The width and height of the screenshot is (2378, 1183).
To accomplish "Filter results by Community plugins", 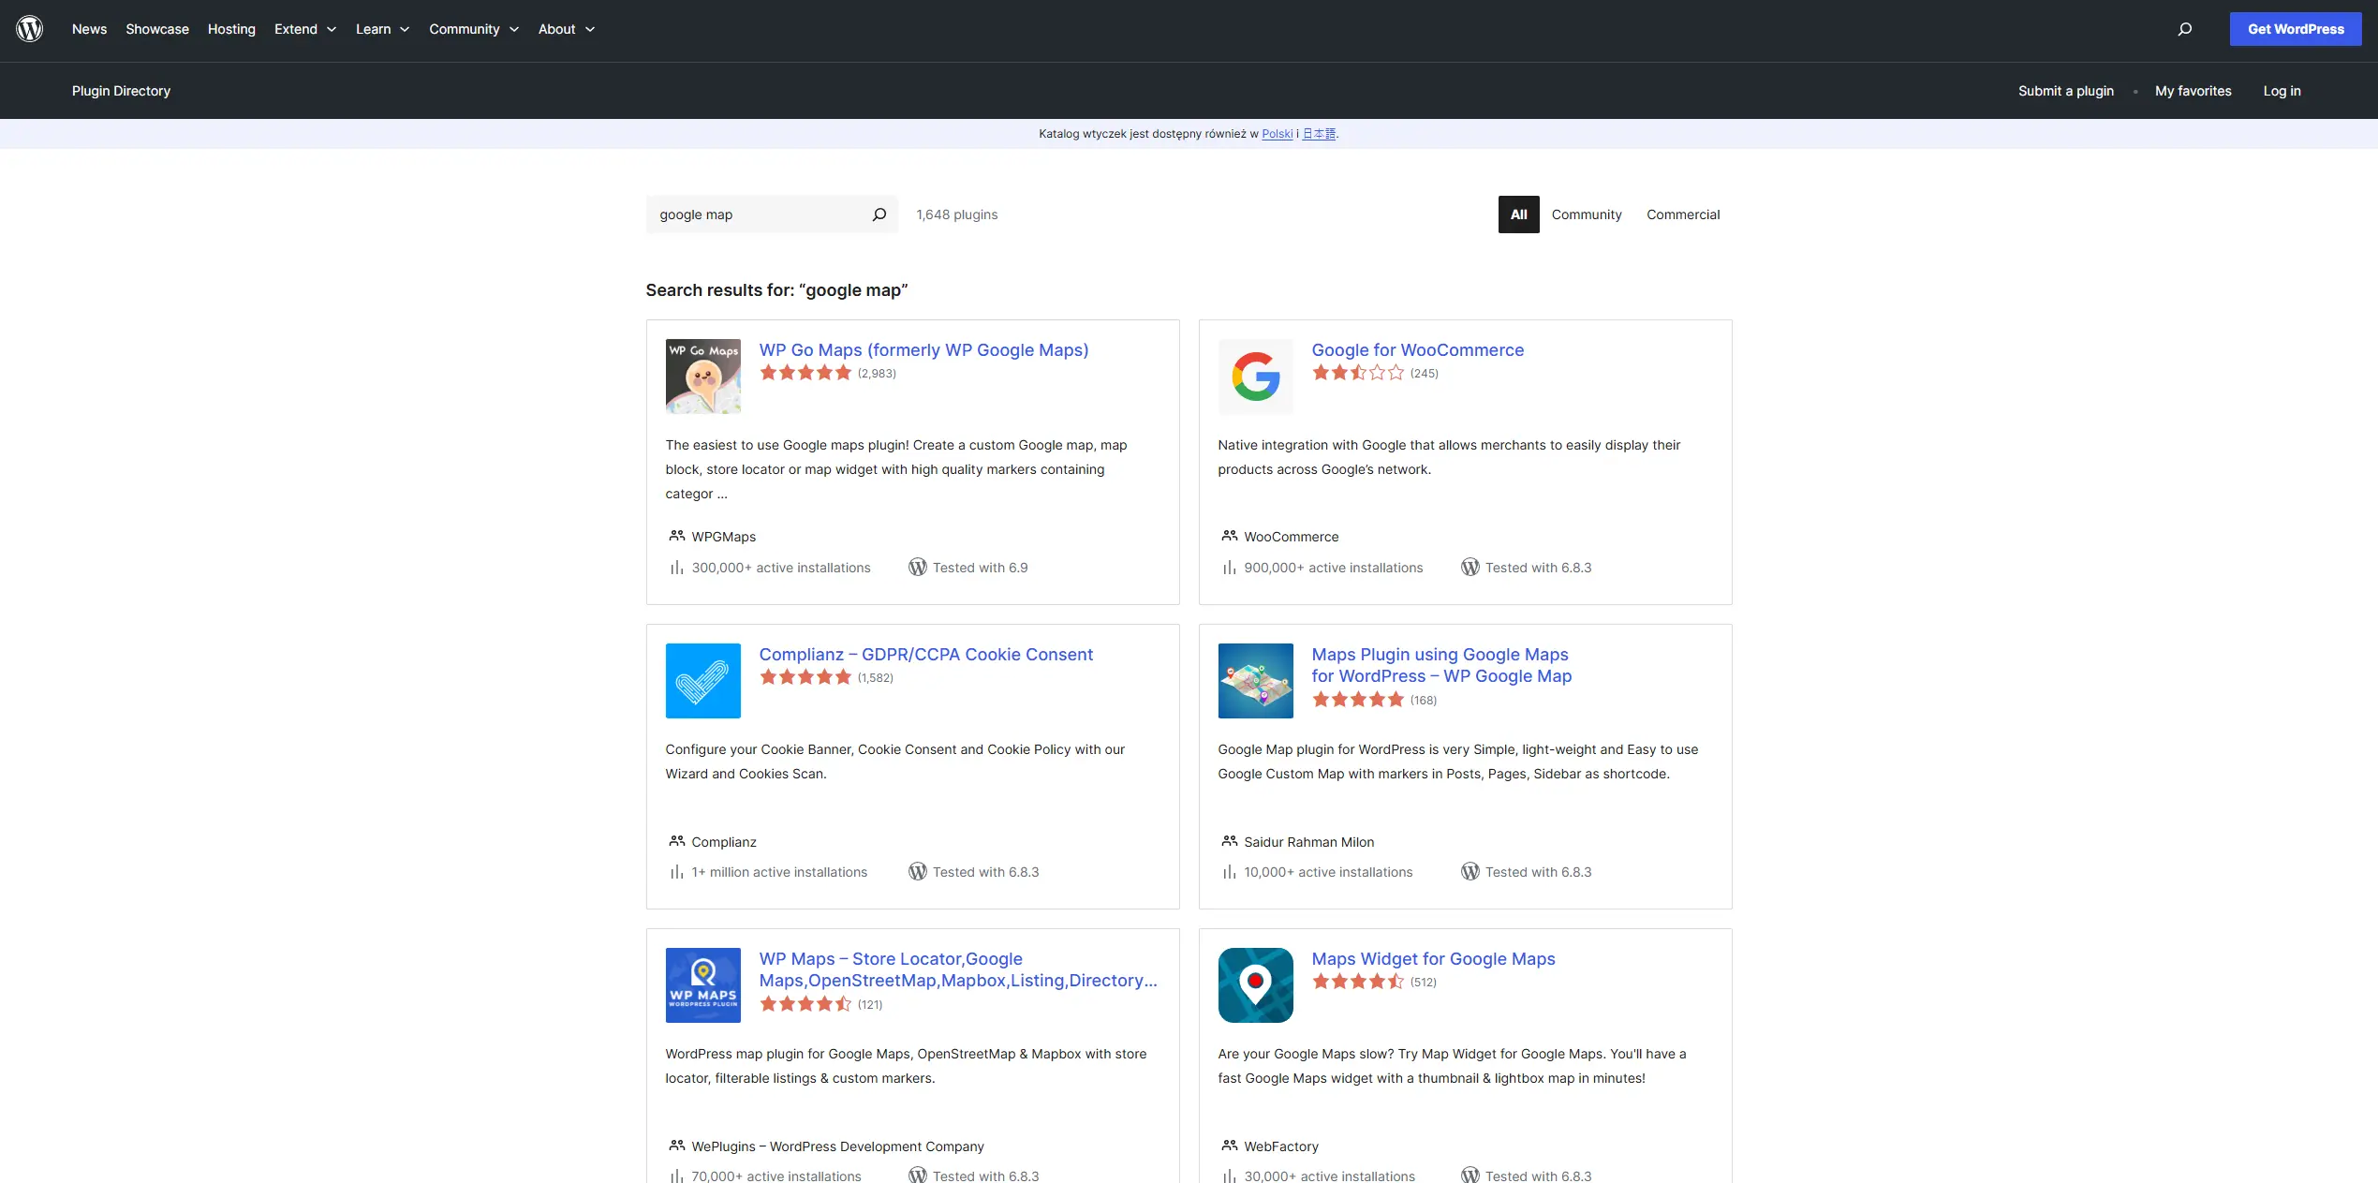I will (1586, 214).
